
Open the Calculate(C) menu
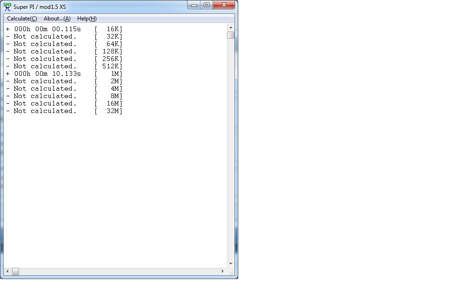(x=22, y=19)
